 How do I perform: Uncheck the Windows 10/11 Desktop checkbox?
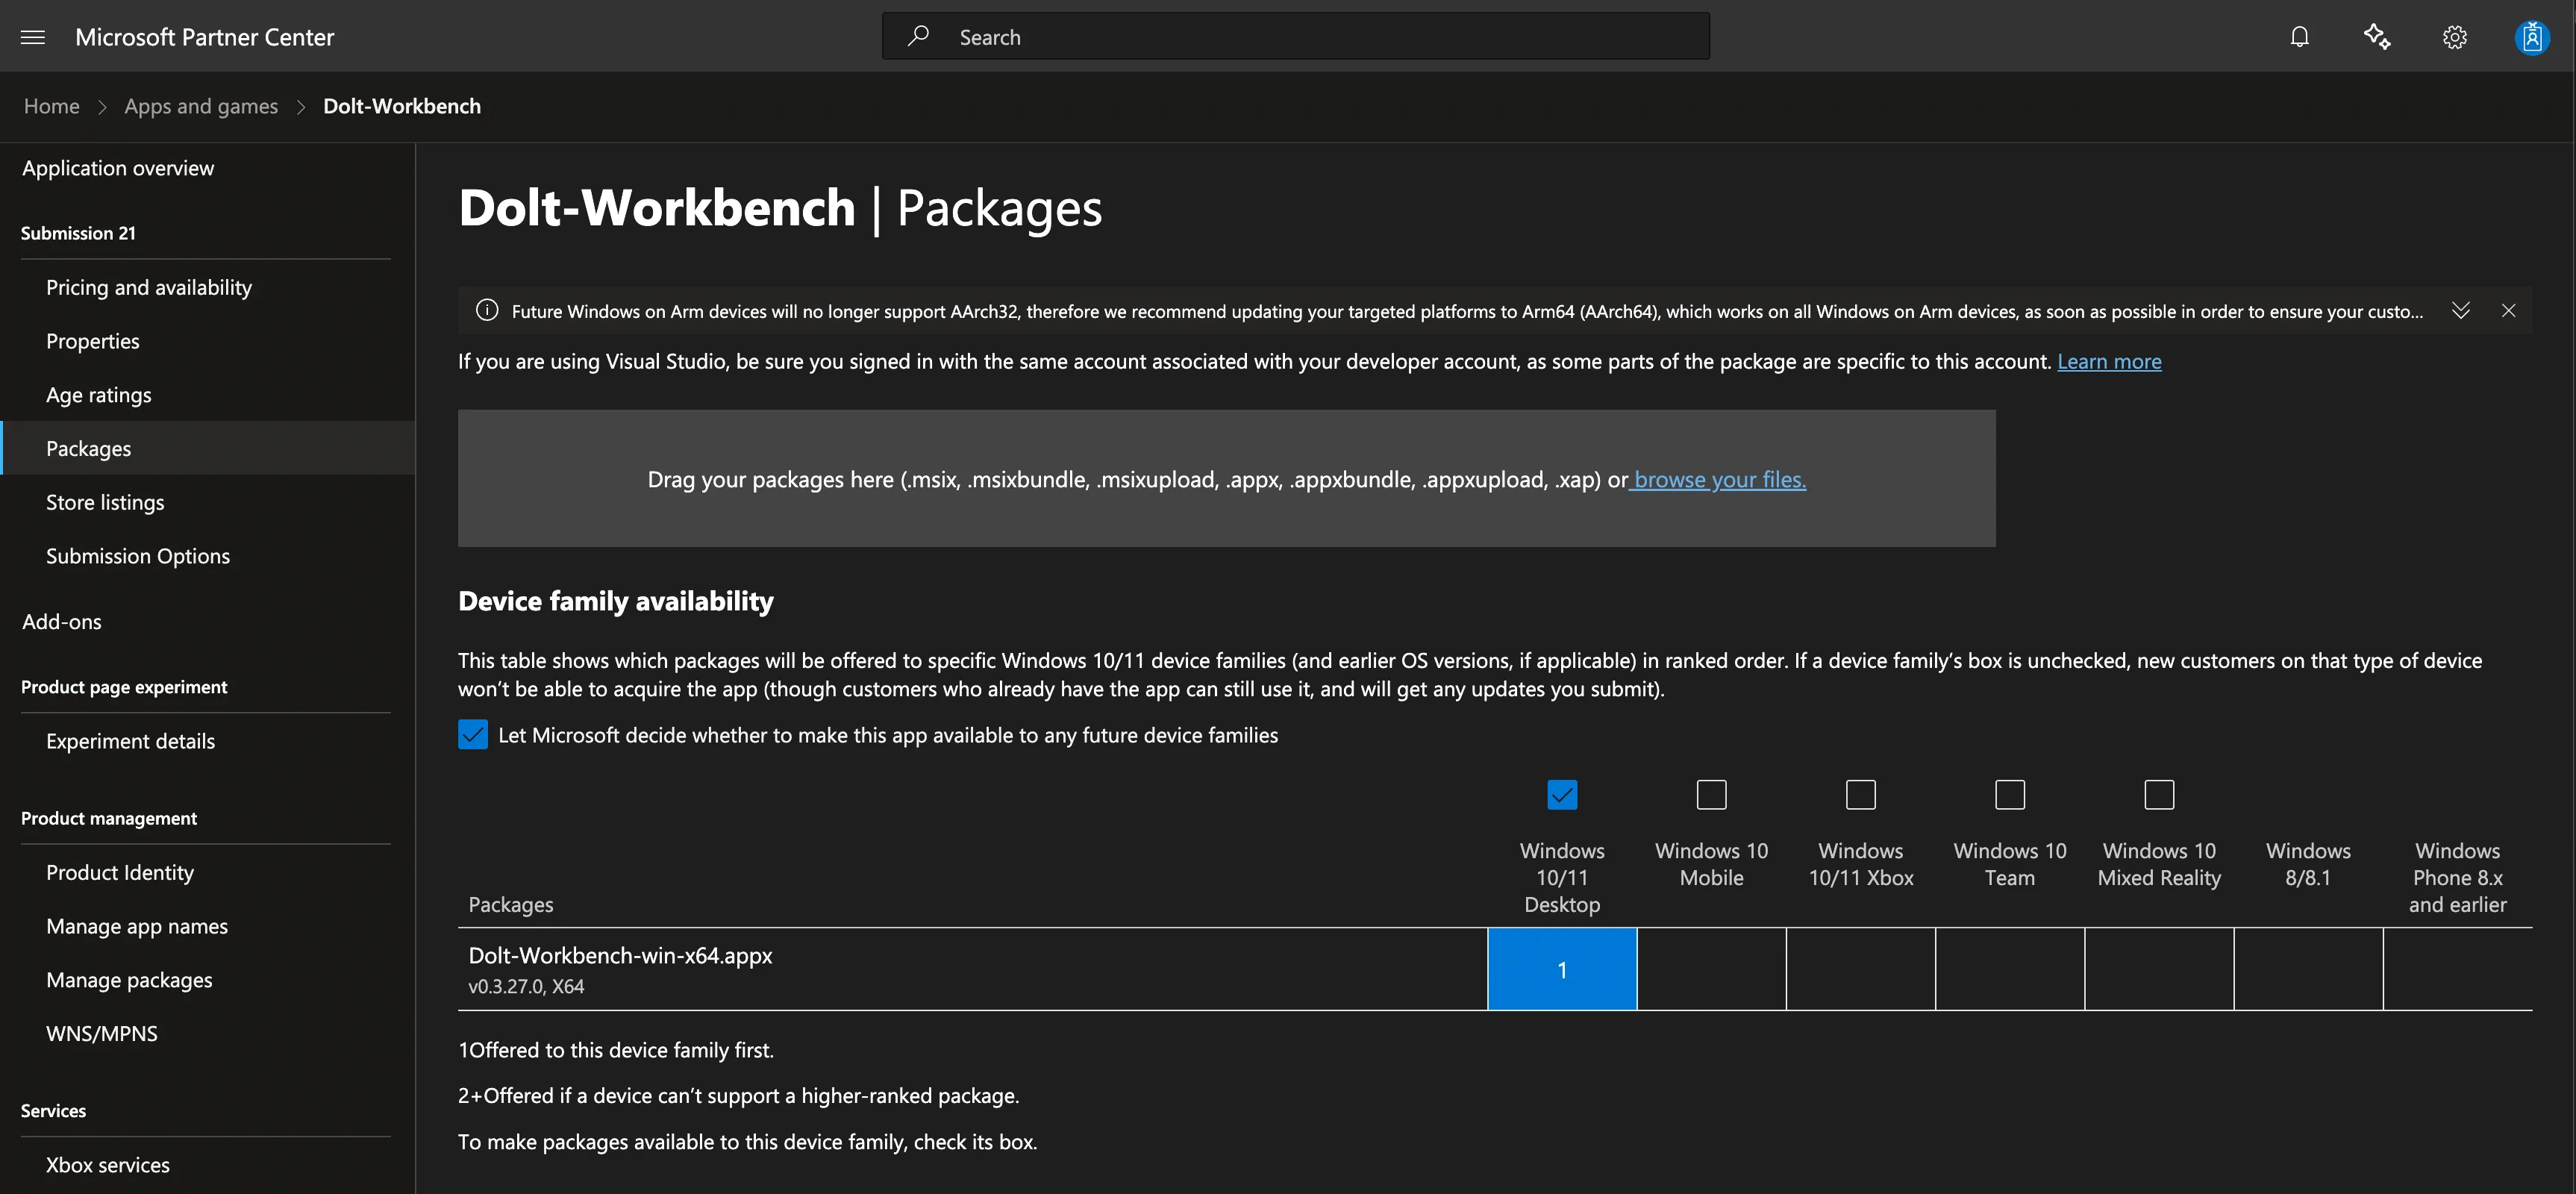tap(1562, 794)
